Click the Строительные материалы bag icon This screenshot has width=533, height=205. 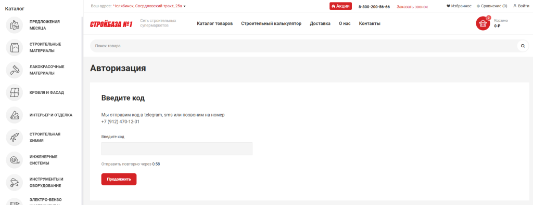click(14, 48)
